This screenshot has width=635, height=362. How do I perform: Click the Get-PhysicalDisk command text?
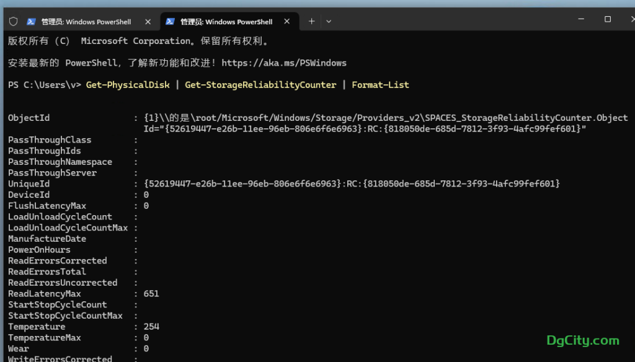[x=128, y=85]
